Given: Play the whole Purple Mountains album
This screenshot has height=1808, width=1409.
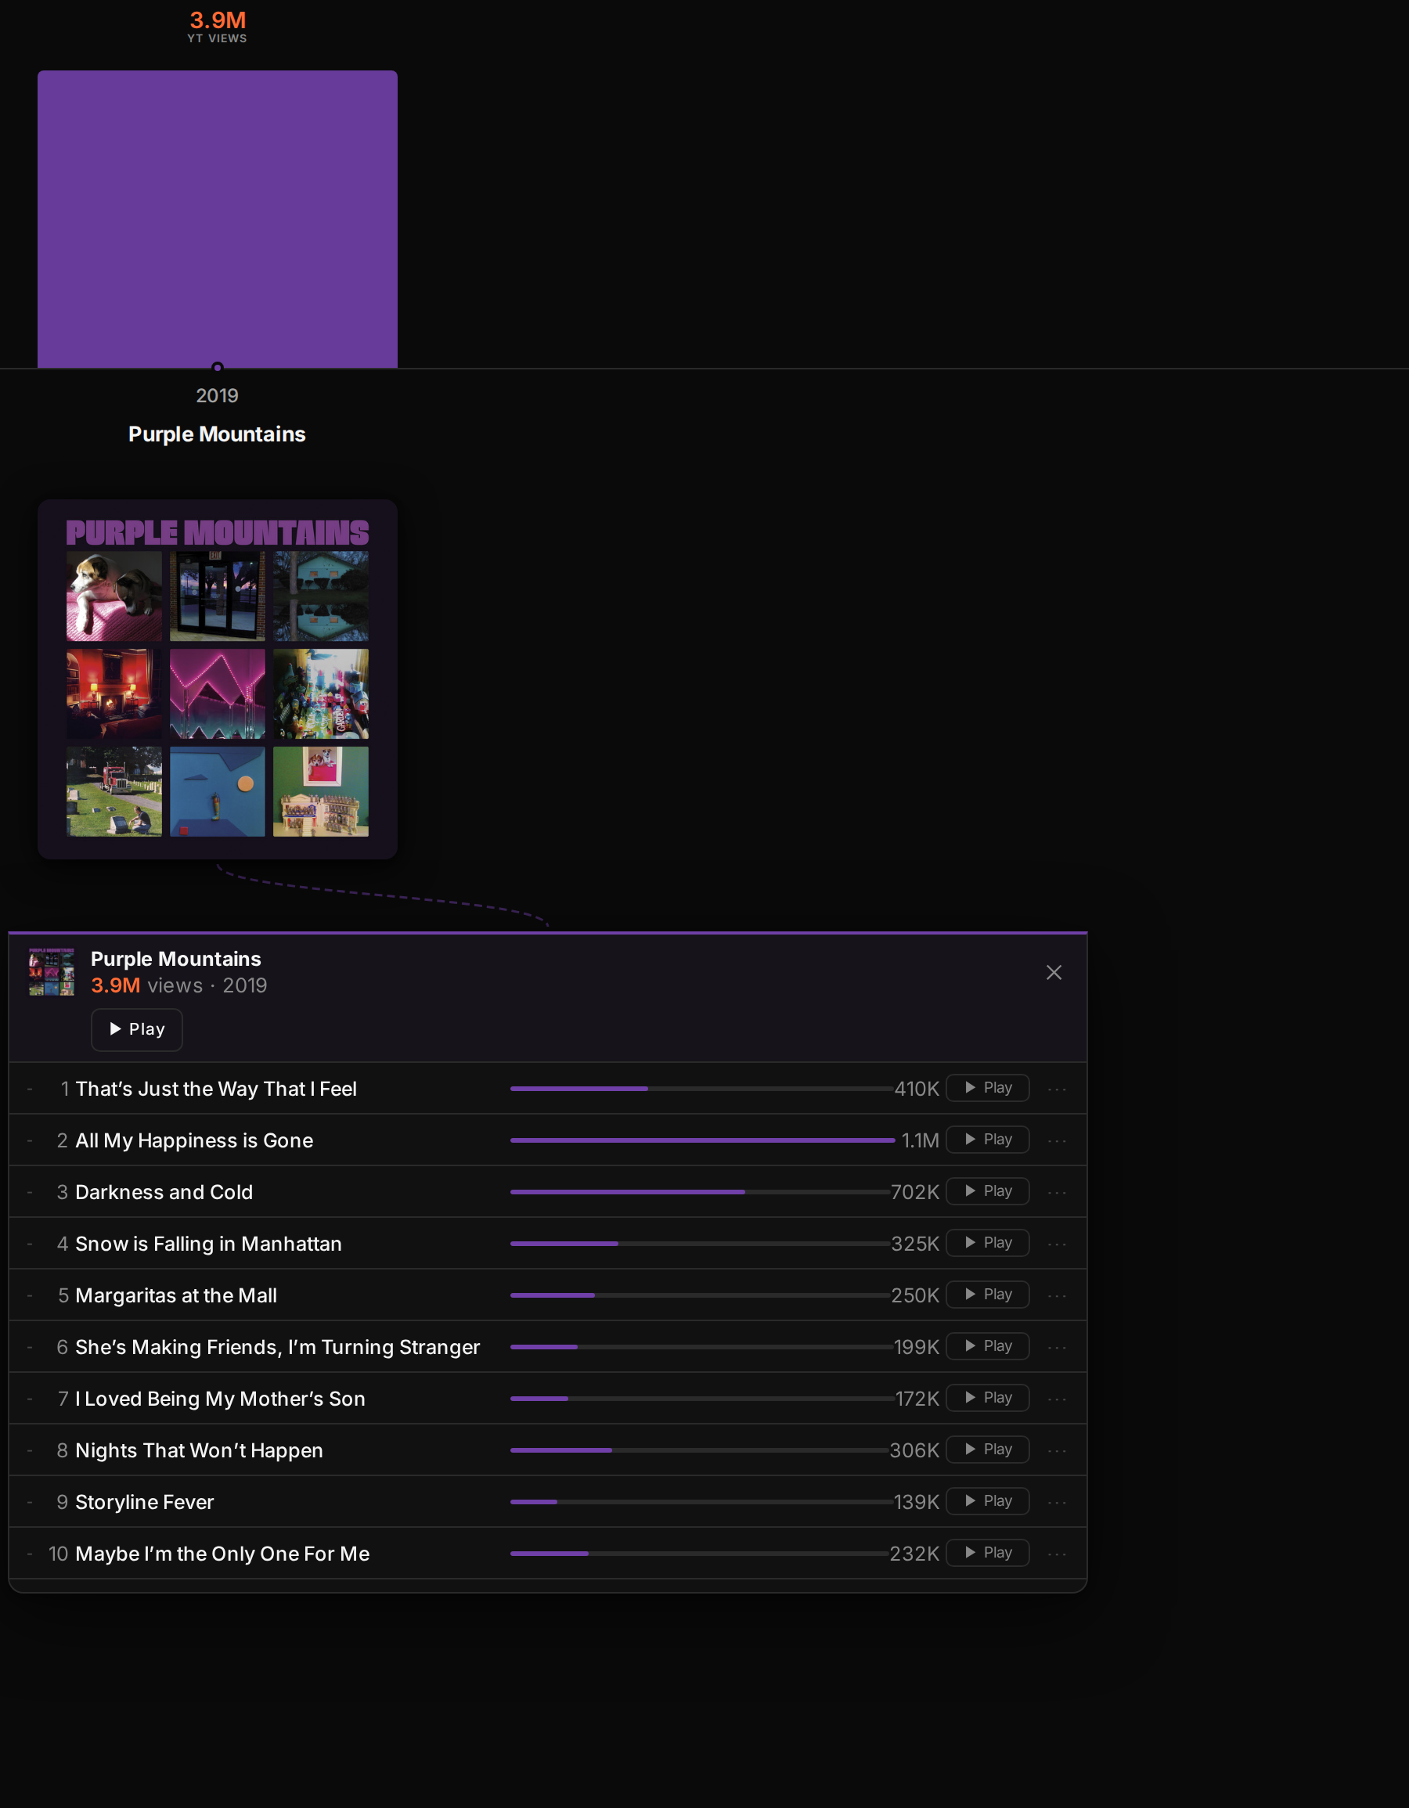Looking at the screenshot, I should pyautogui.click(x=137, y=1029).
